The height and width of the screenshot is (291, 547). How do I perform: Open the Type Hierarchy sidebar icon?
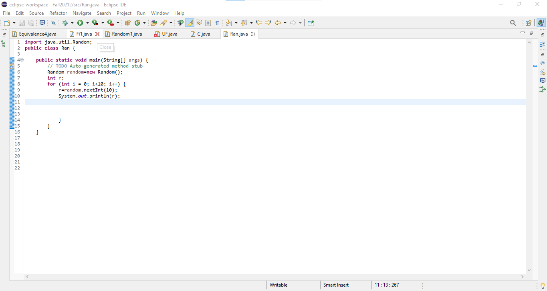click(4, 44)
